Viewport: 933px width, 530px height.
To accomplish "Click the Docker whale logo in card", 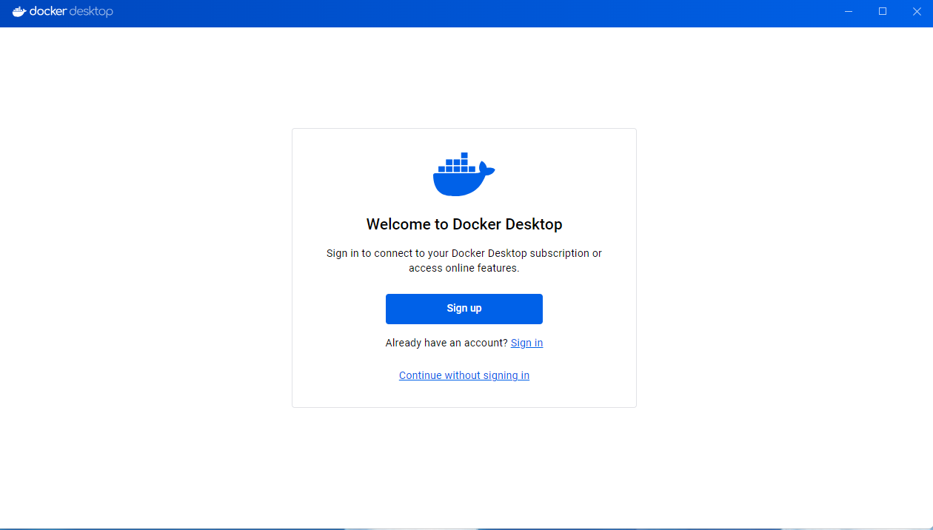I will point(464,175).
